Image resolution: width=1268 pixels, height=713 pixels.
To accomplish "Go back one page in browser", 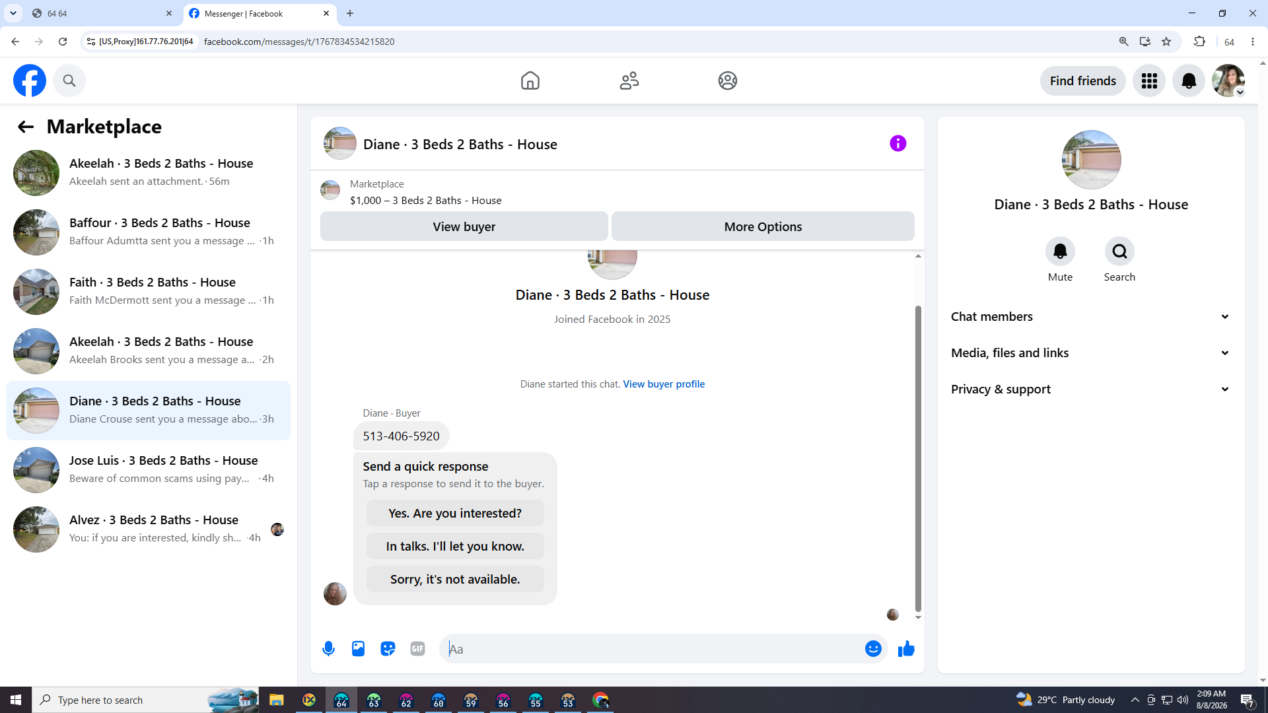I will tap(15, 42).
